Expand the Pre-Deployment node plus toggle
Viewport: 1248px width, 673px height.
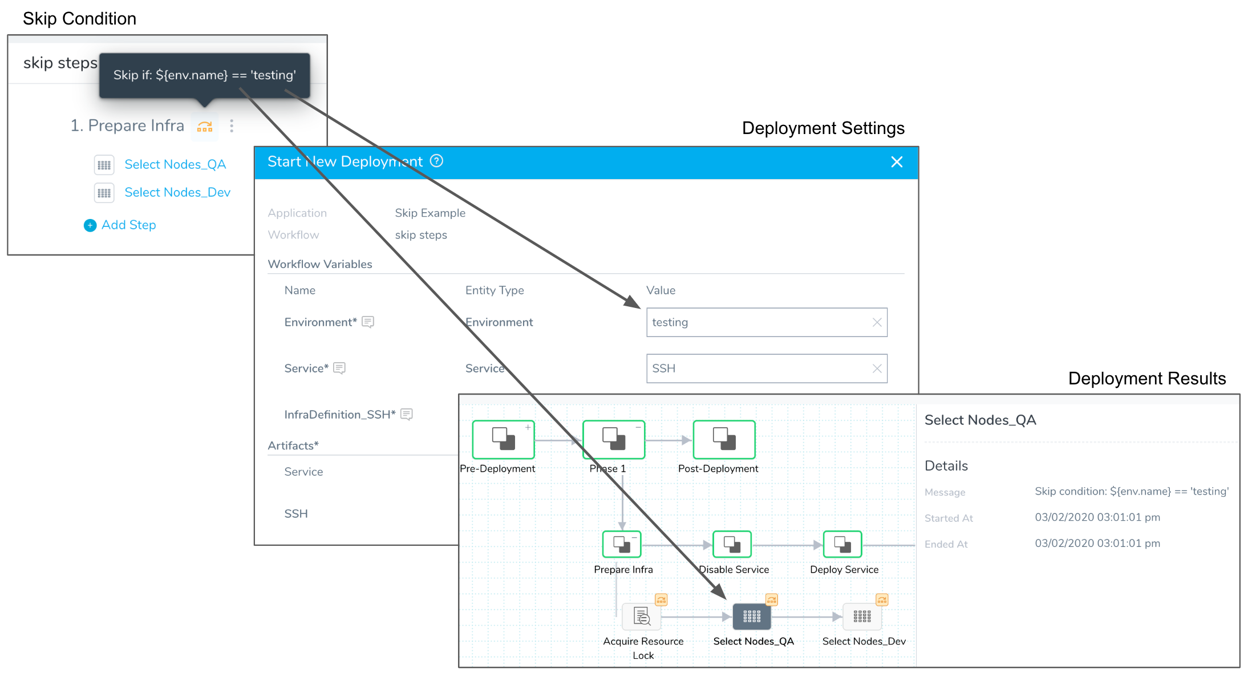click(528, 427)
